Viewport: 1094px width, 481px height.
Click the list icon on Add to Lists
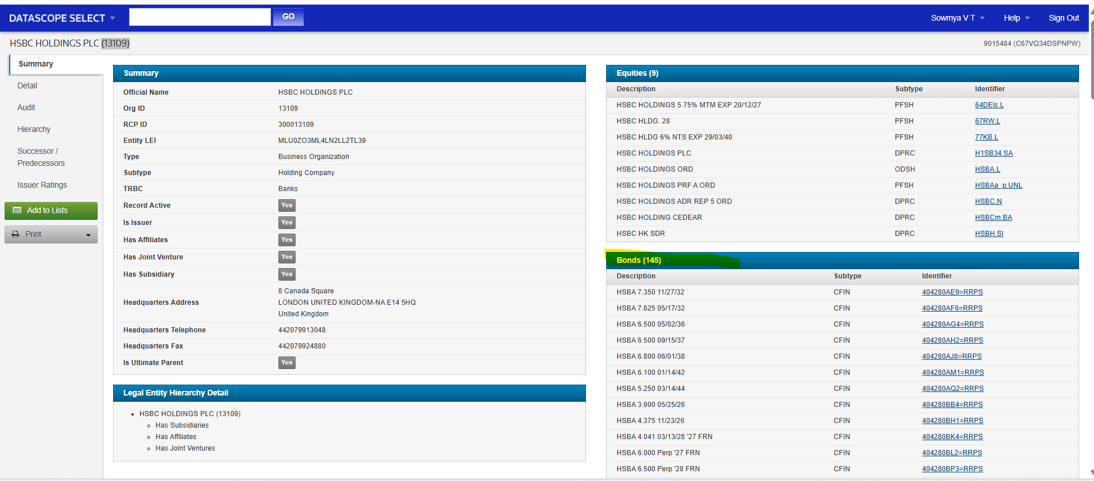coord(17,210)
